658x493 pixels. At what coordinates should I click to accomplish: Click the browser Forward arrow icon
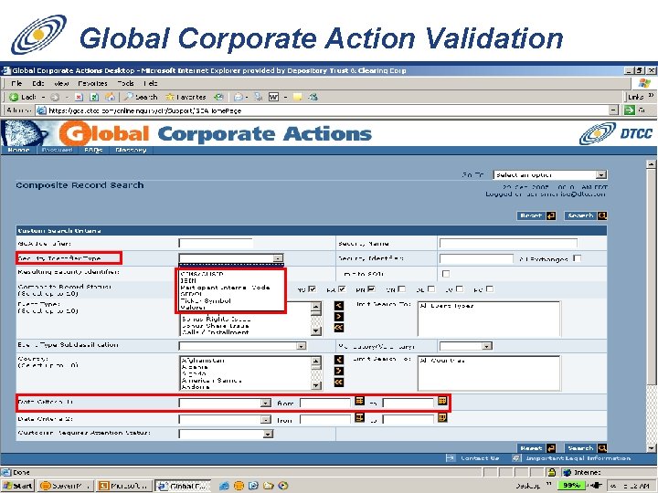click(x=55, y=98)
